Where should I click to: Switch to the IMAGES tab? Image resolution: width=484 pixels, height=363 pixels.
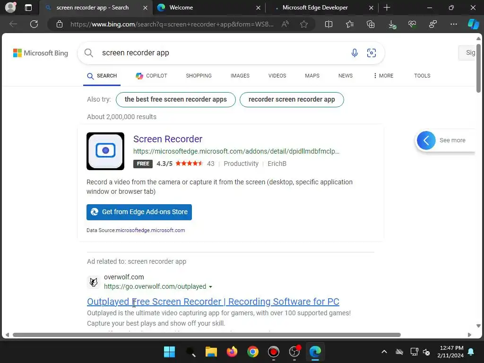(240, 76)
